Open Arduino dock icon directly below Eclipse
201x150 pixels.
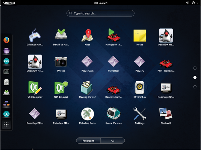point(6,61)
